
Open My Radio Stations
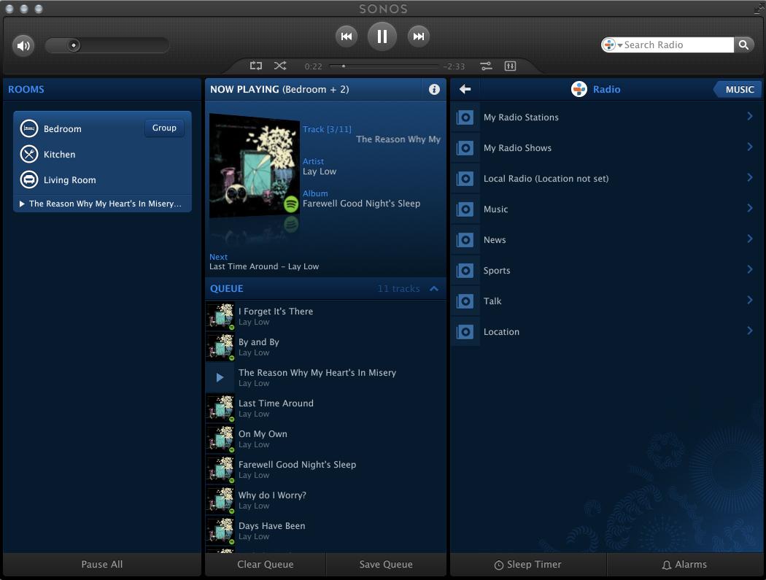pos(606,117)
